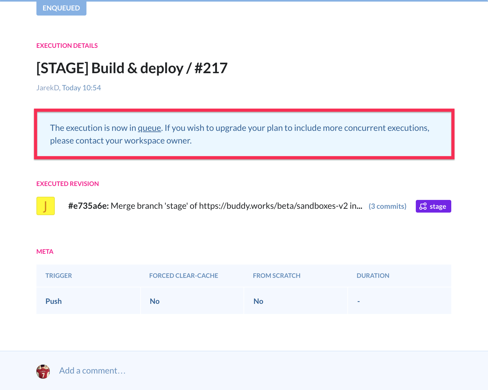Click the EXECUTION DETAILS heading
This screenshot has height=390, width=488.
coord(67,46)
